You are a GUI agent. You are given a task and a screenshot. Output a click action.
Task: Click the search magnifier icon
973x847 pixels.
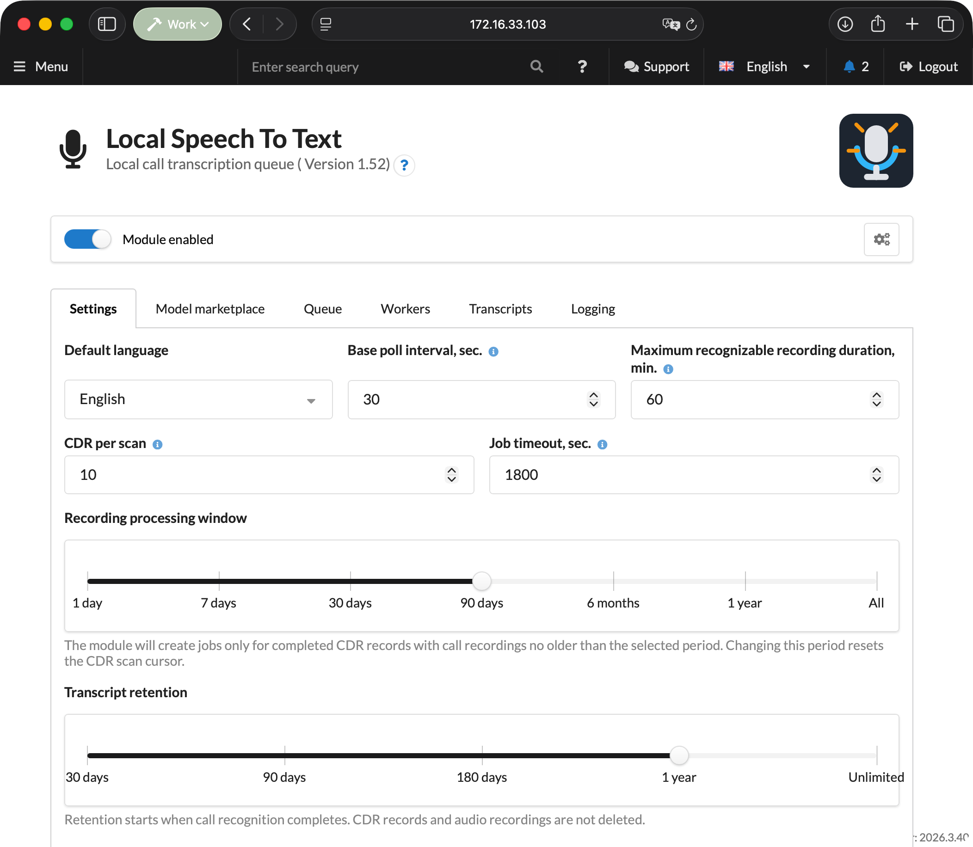pos(536,66)
